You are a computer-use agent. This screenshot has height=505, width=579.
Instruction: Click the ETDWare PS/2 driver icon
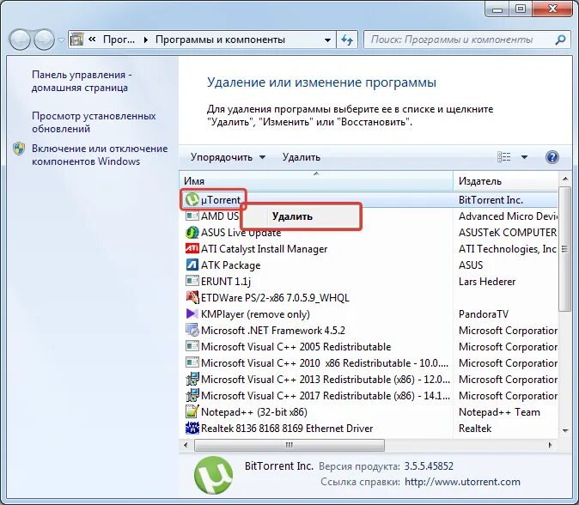point(192,297)
